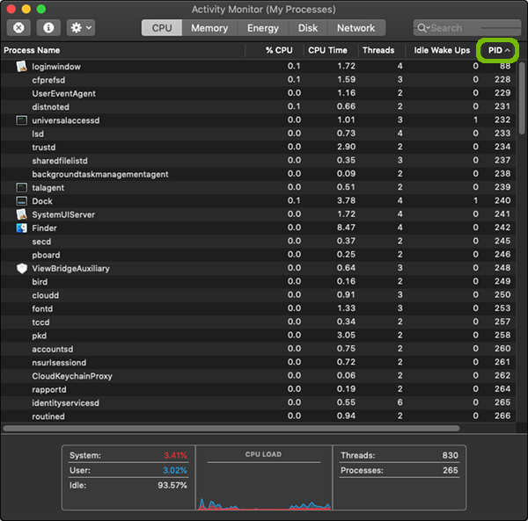The image size is (528, 521).
Task: Switch to the Memory tab
Action: pos(209,28)
